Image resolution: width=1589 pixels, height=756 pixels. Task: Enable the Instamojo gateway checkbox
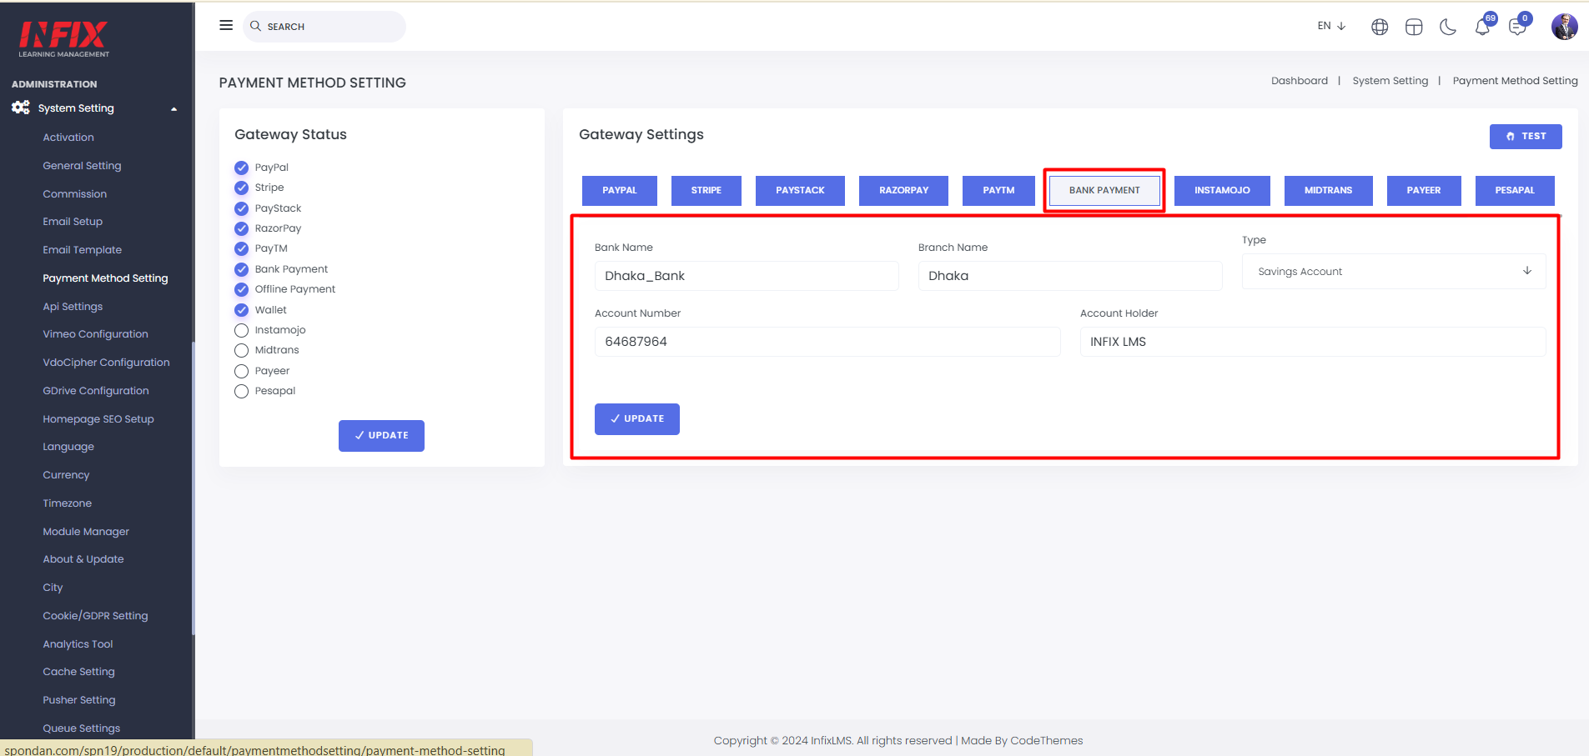point(242,330)
